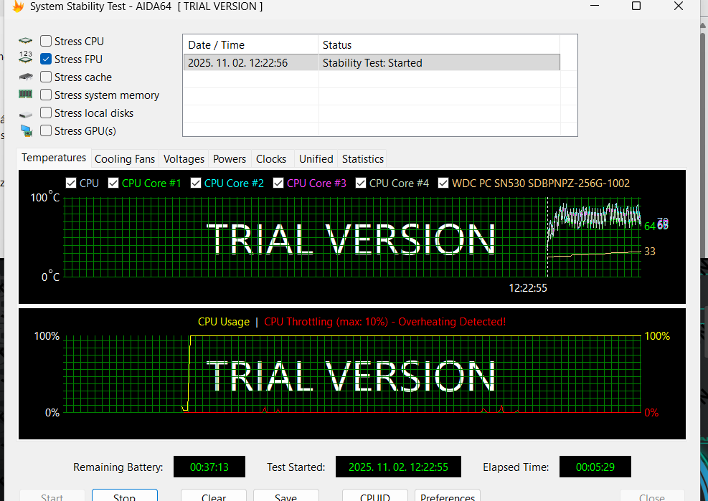Switch to the Cooling Fans tab
708x501 pixels.
[125, 159]
